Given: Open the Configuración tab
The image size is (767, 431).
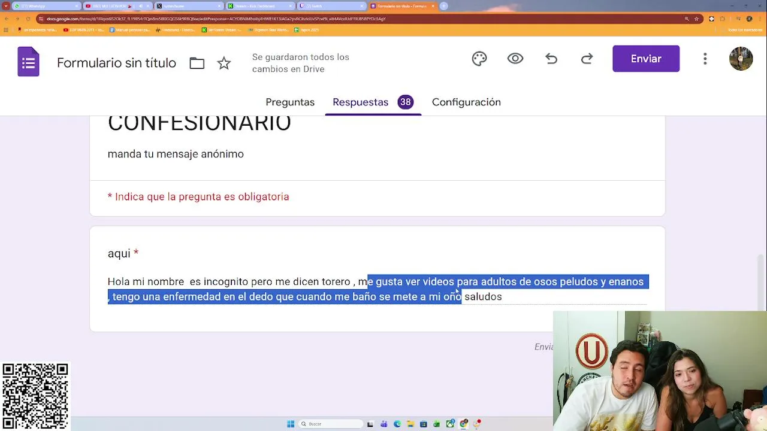Looking at the screenshot, I should [466, 102].
